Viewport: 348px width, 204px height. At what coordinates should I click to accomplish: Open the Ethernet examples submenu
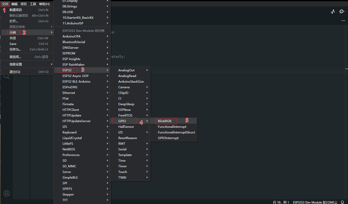(x=82, y=93)
